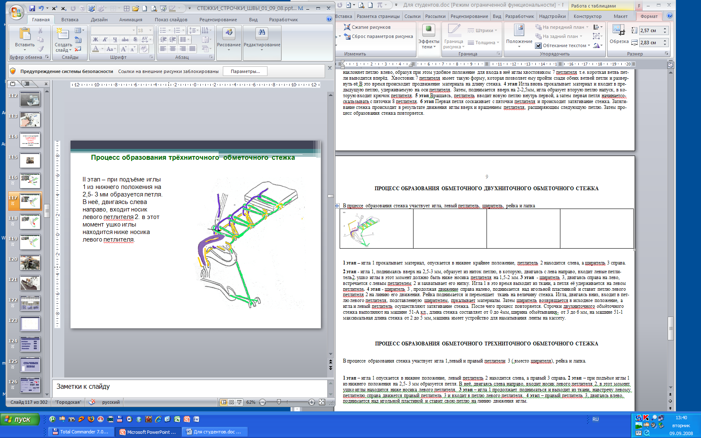Open Обтекание текстом dropdown in Word

(x=563, y=45)
